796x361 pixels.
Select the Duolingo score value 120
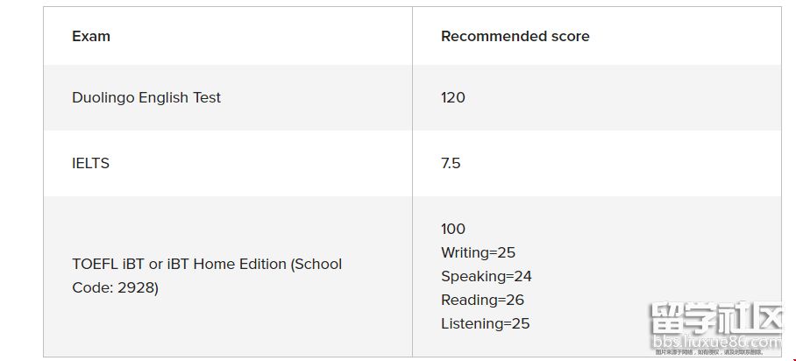(x=452, y=97)
